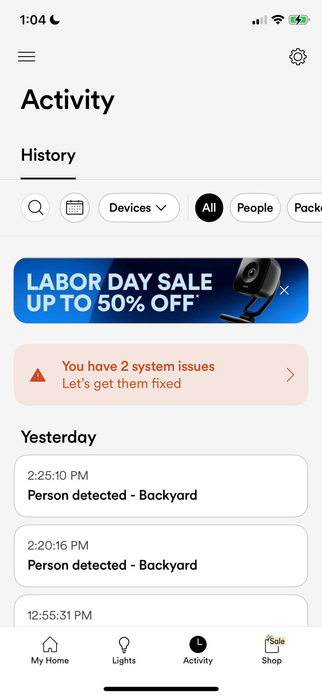This screenshot has width=322, height=698.
Task: Open settings gear icon
Action: coord(298,56)
